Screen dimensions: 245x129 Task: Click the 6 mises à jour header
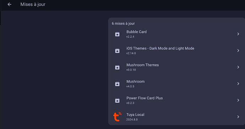click(123, 23)
